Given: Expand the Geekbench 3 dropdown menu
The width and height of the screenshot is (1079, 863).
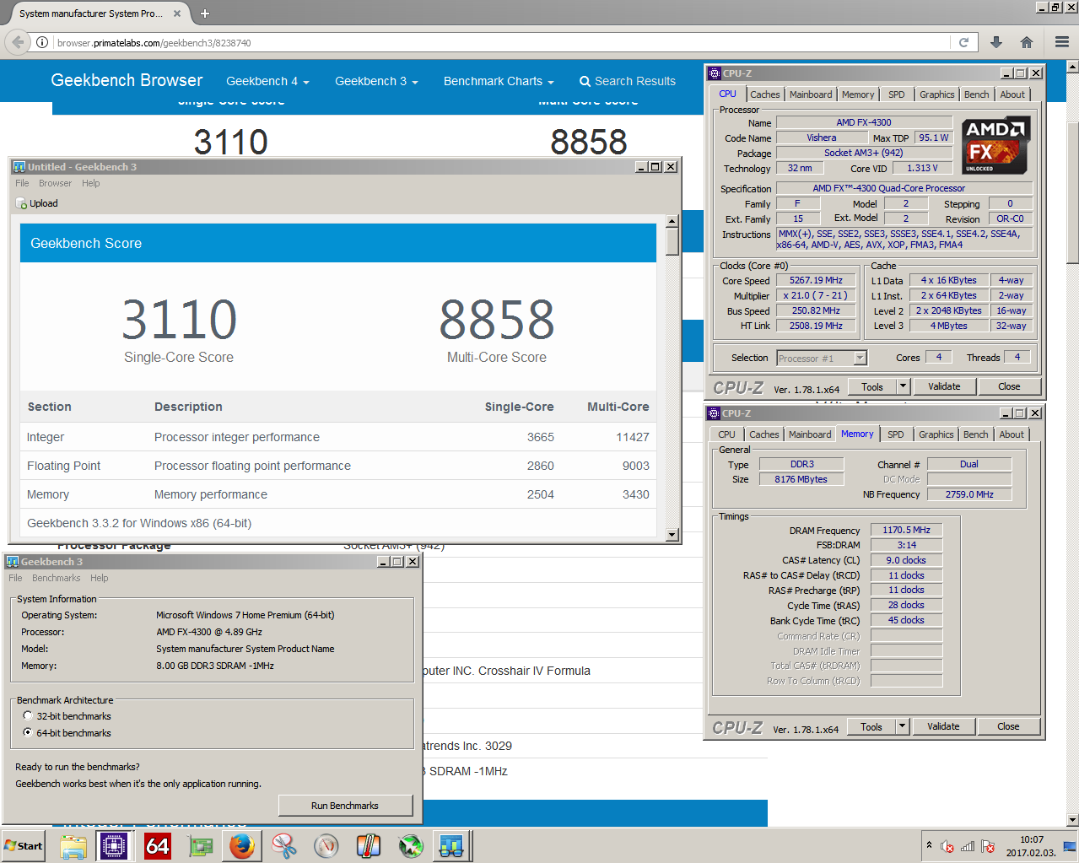Looking at the screenshot, I should tap(376, 81).
